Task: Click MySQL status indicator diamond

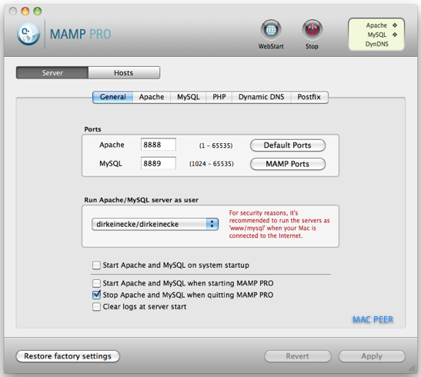Action: 395,35
